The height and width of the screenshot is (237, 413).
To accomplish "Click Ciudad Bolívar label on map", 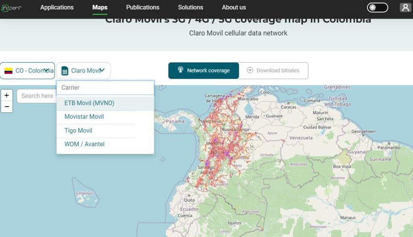I will (317, 127).
